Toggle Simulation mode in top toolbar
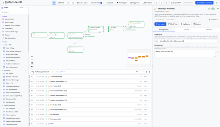The width and height of the screenshot is (220, 127). pos(189,3)
